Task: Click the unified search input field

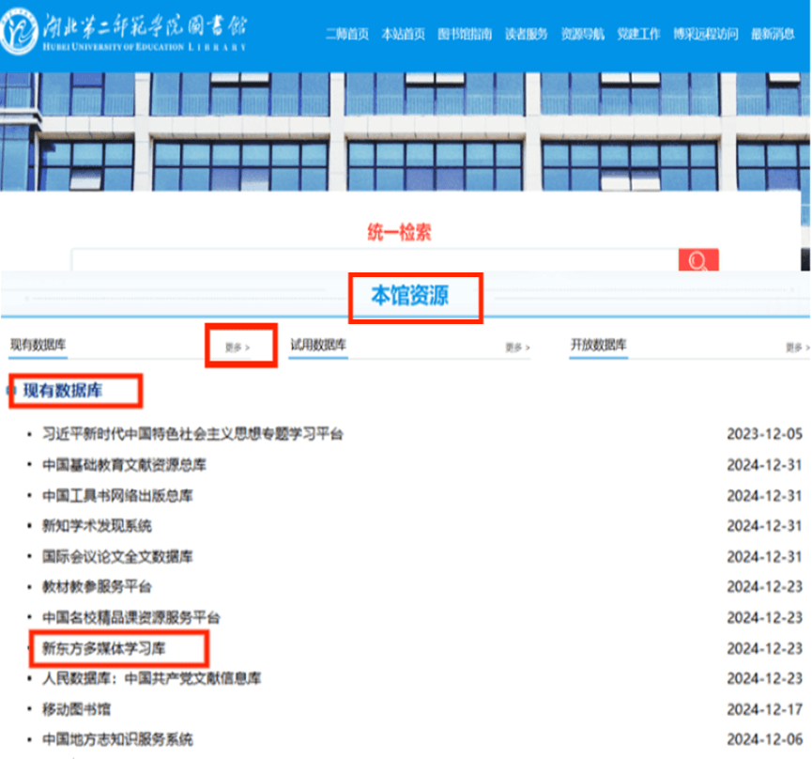Action: click(374, 261)
